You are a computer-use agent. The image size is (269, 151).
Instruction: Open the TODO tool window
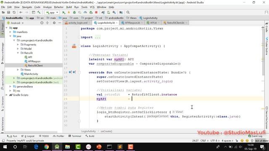pyautogui.click(x=44, y=136)
